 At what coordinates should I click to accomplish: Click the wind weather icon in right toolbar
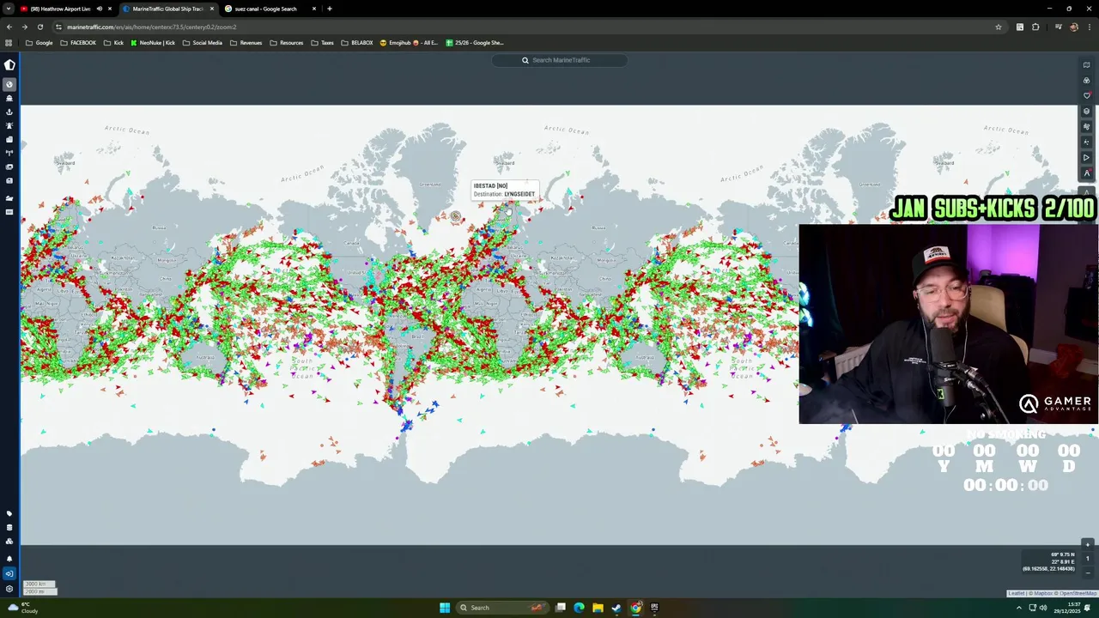1087,126
